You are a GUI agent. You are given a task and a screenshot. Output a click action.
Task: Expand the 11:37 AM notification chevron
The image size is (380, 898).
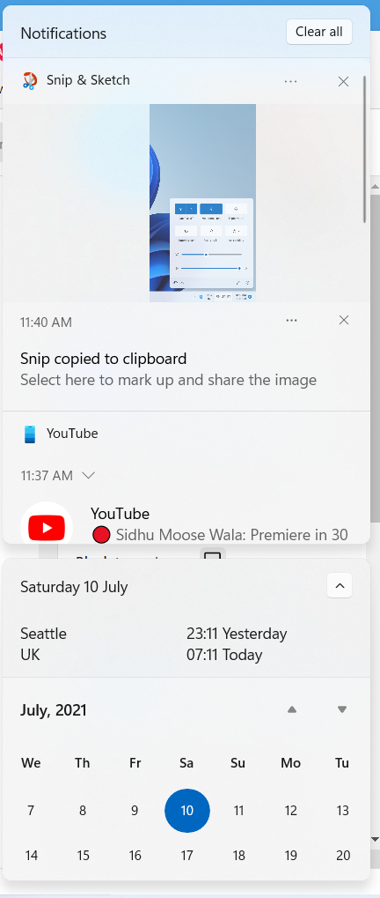click(89, 475)
